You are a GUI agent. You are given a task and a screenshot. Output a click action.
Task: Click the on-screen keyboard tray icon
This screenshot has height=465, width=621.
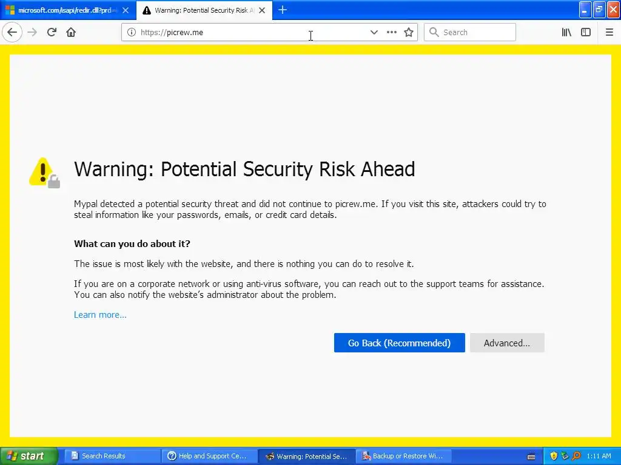531,457
